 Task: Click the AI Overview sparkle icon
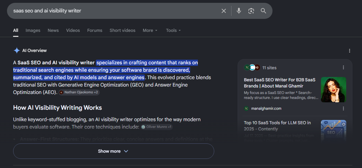17,50
